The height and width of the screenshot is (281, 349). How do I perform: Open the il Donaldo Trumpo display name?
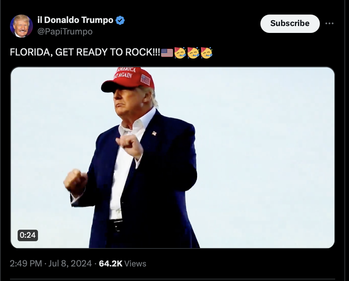[76, 20]
